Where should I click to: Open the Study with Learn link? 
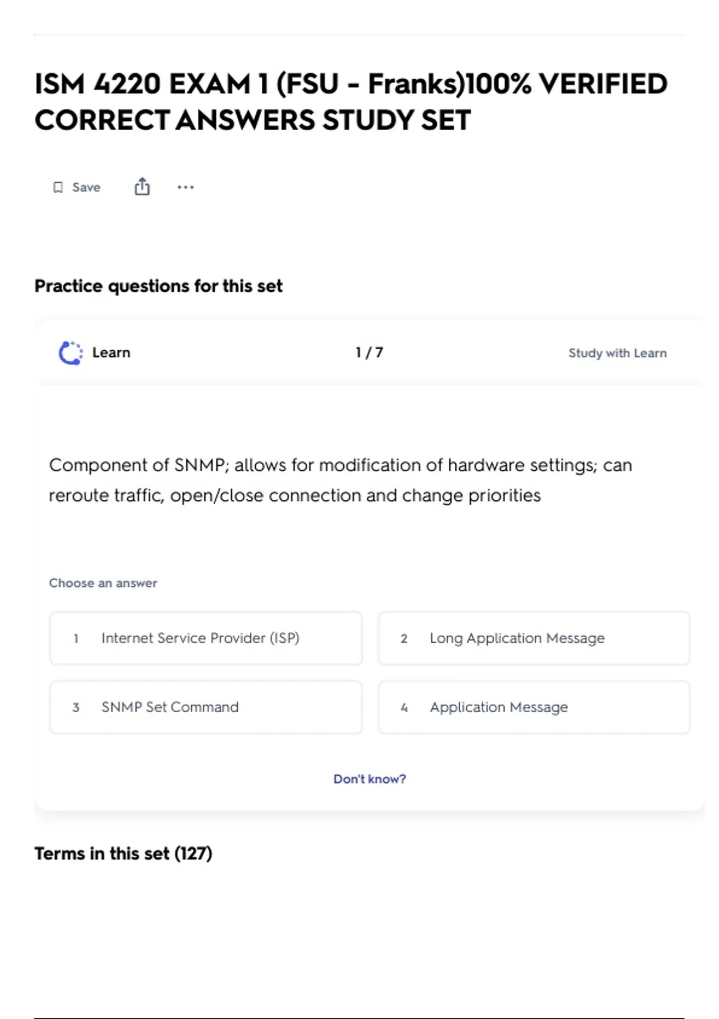617,353
